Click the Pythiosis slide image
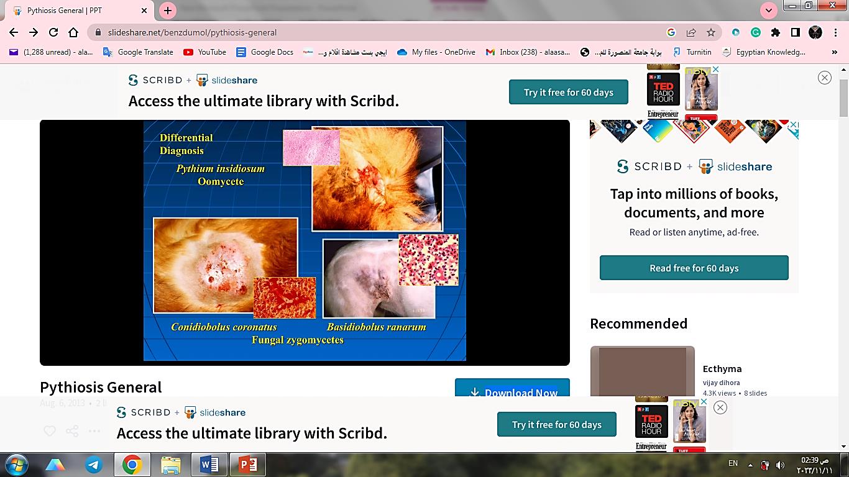This screenshot has width=849, height=477. [x=305, y=240]
